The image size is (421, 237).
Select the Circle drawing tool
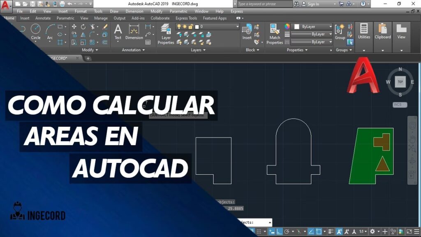36,31
